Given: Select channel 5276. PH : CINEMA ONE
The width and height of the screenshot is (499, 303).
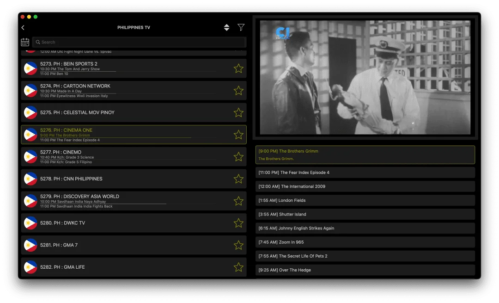Looking at the screenshot, I should pos(134,135).
